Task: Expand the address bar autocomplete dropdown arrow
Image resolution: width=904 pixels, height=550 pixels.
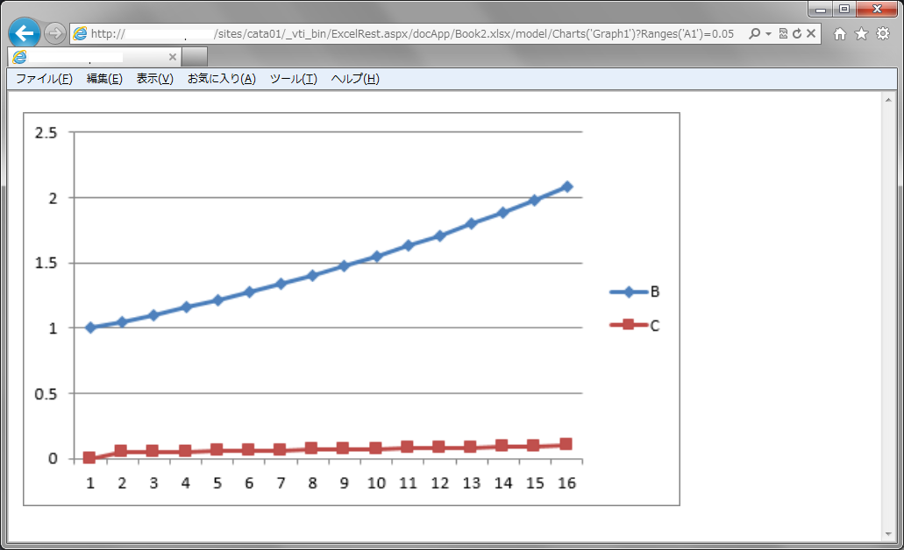Action: pos(769,34)
